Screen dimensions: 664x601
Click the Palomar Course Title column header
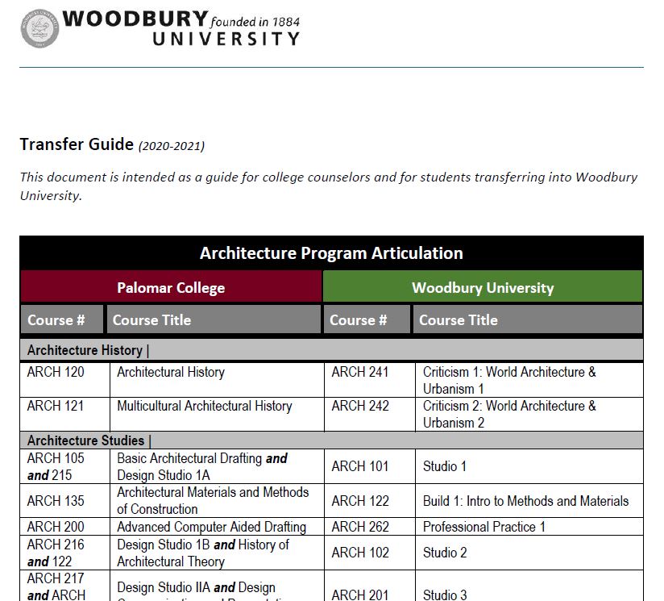[x=214, y=319]
